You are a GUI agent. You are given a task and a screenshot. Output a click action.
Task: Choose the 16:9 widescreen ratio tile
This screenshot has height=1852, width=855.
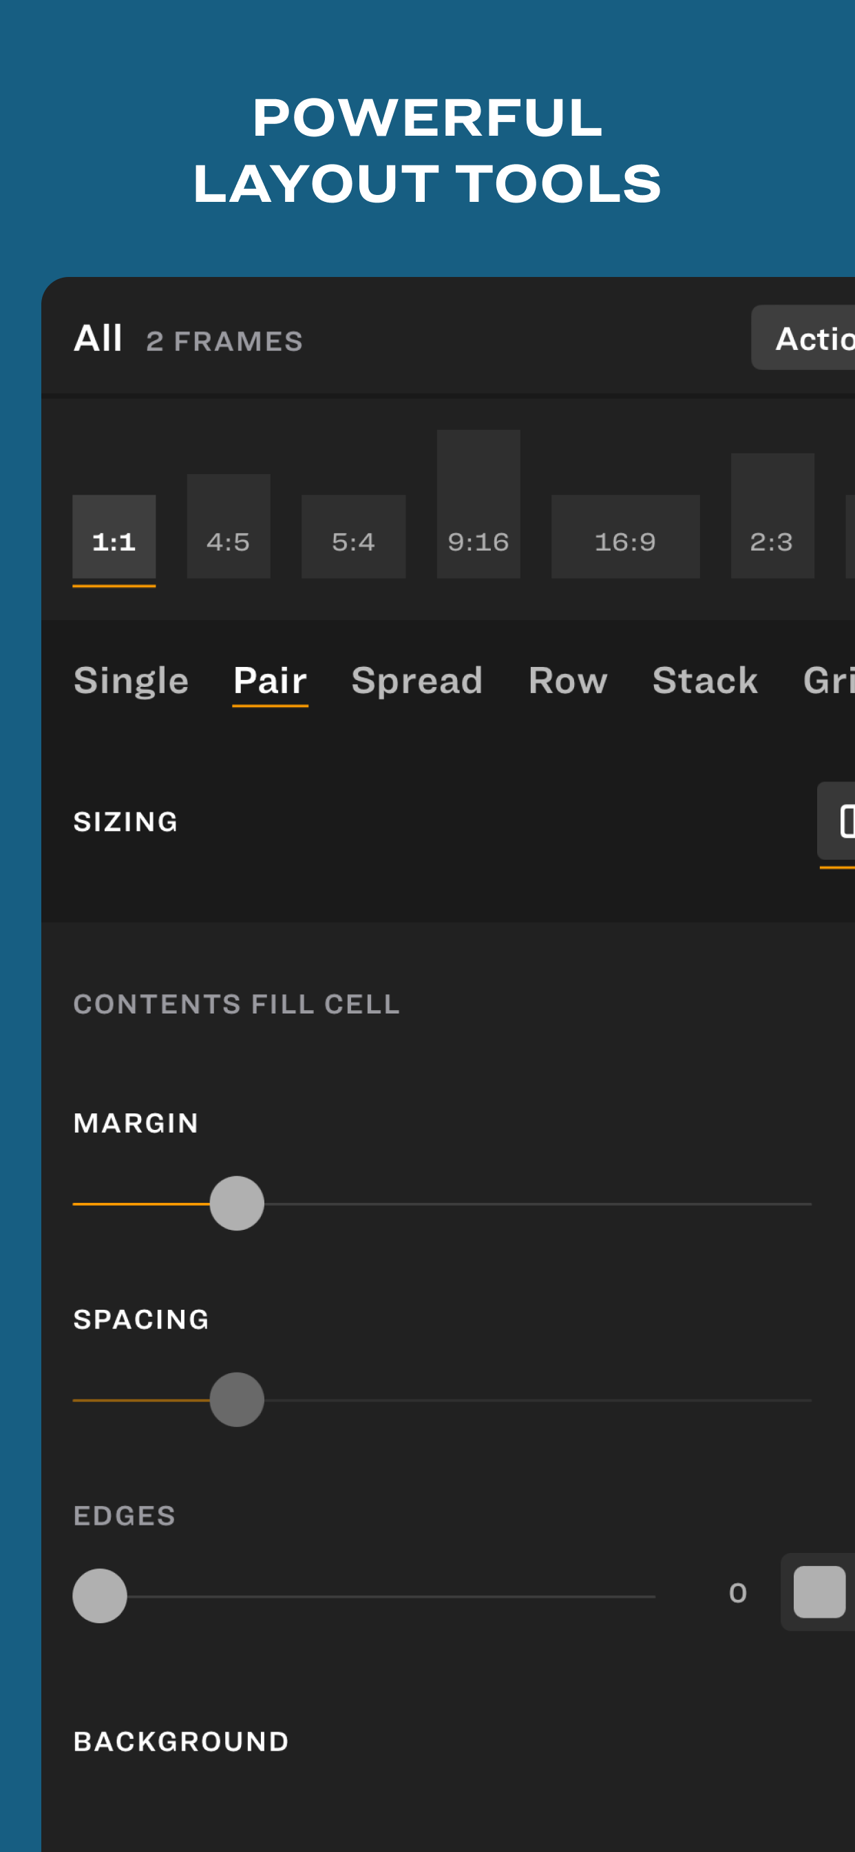(625, 536)
